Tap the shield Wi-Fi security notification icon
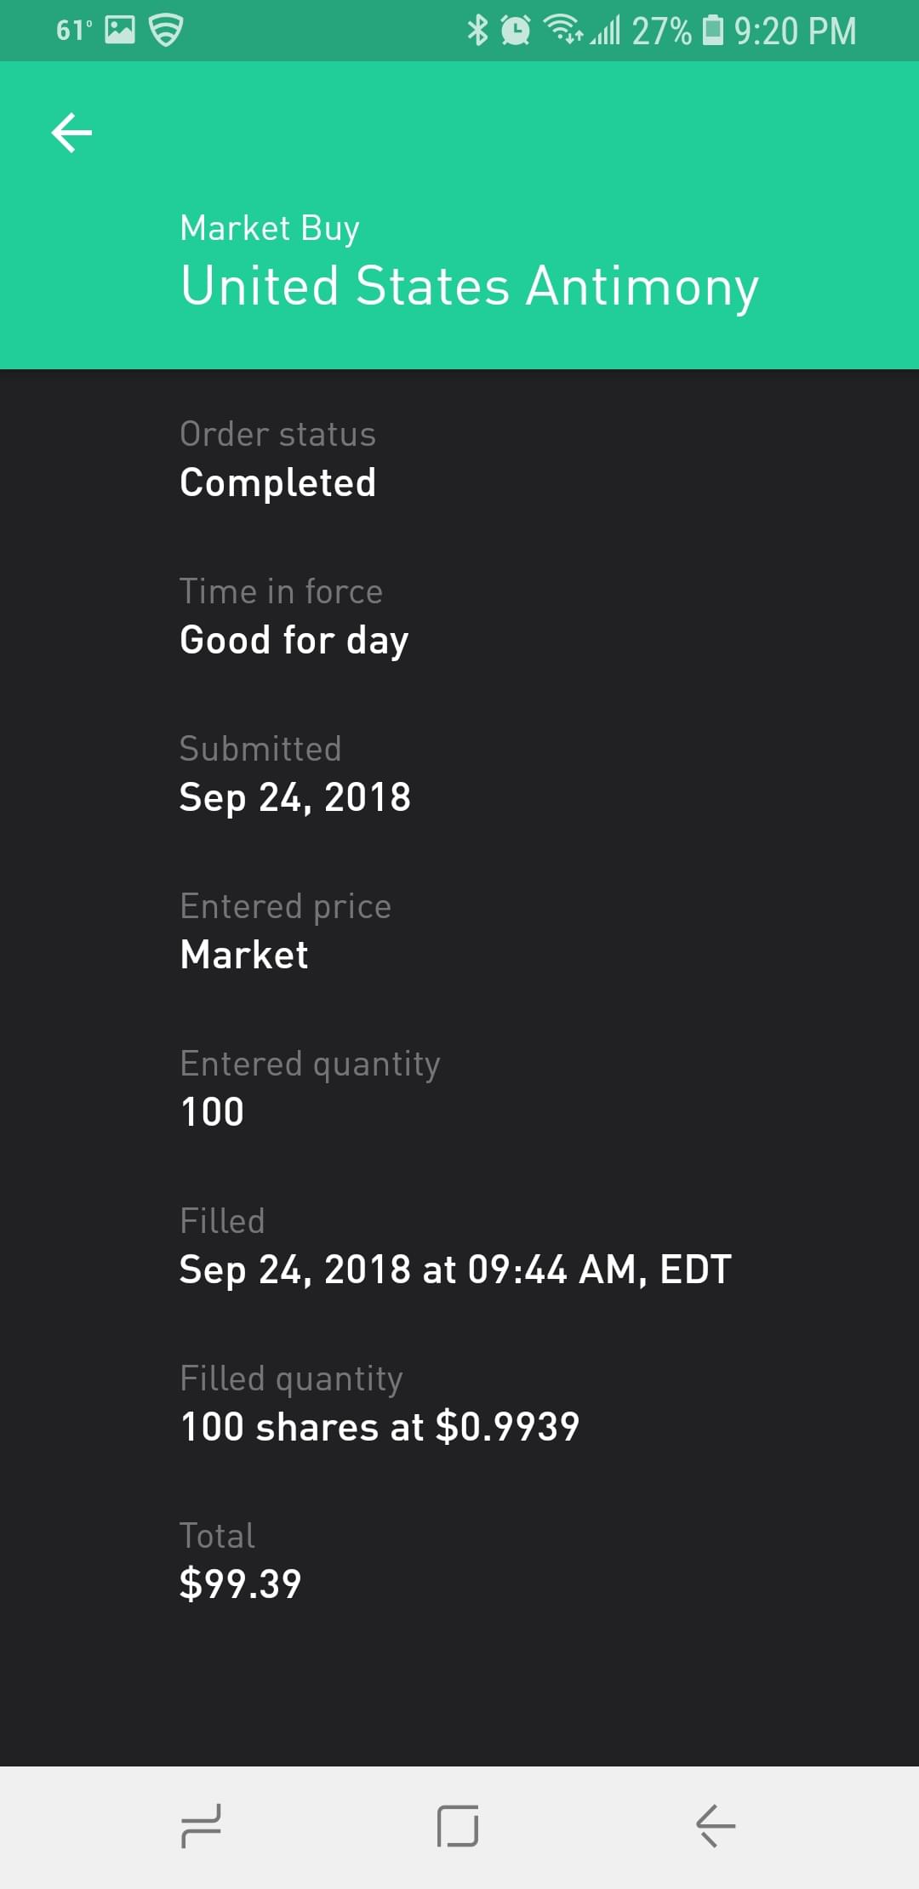Image resolution: width=919 pixels, height=1889 pixels. (x=166, y=31)
